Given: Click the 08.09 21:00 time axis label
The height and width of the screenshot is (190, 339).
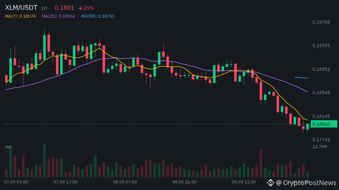Looking at the screenshot, I should point(184,182).
